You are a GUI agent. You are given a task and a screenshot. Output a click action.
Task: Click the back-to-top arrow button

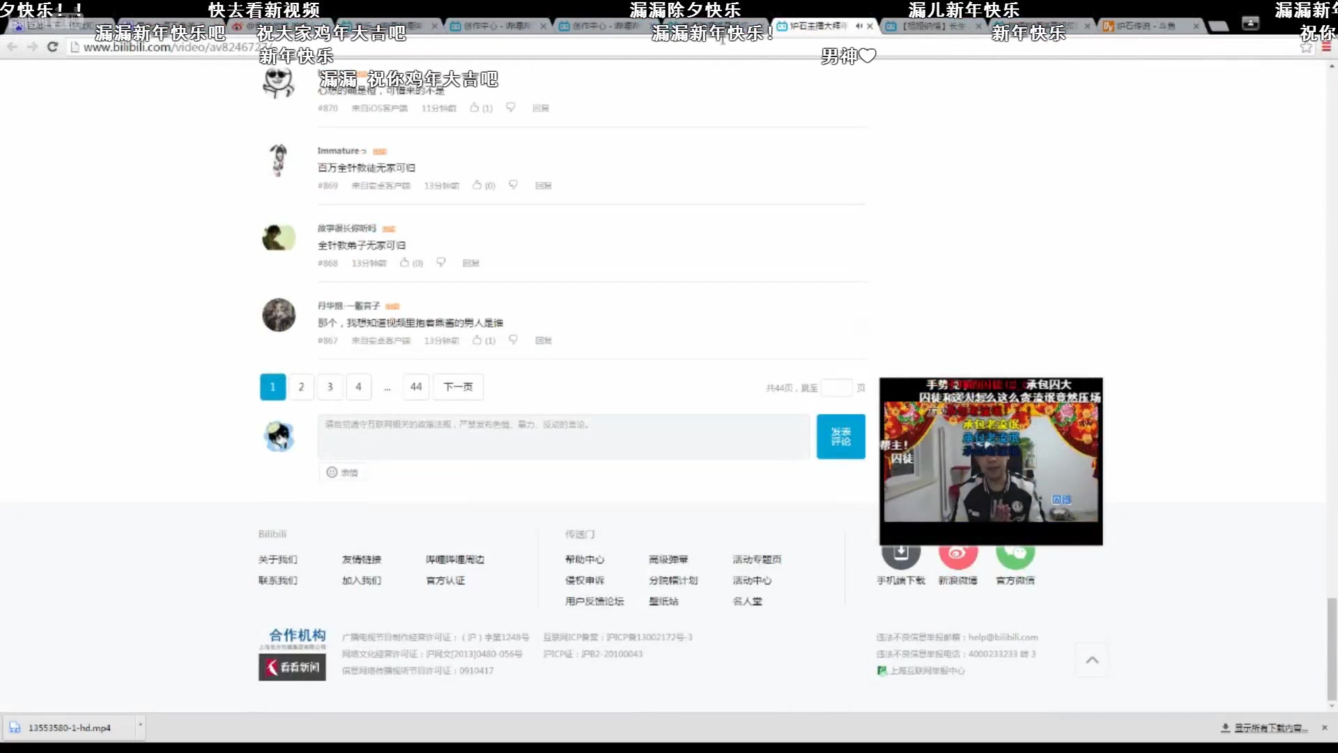click(1092, 660)
